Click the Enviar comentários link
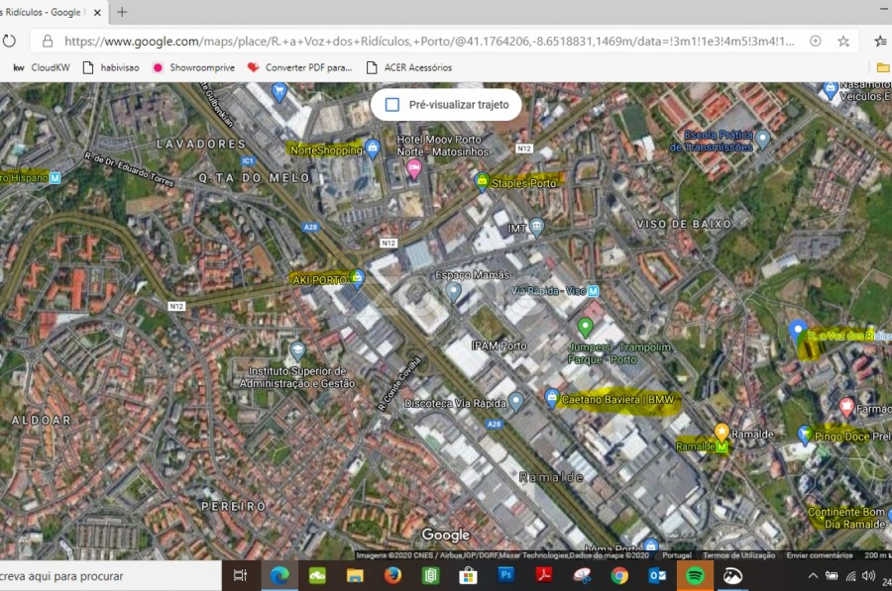The height and width of the screenshot is (591, 892). coord(818,556)
